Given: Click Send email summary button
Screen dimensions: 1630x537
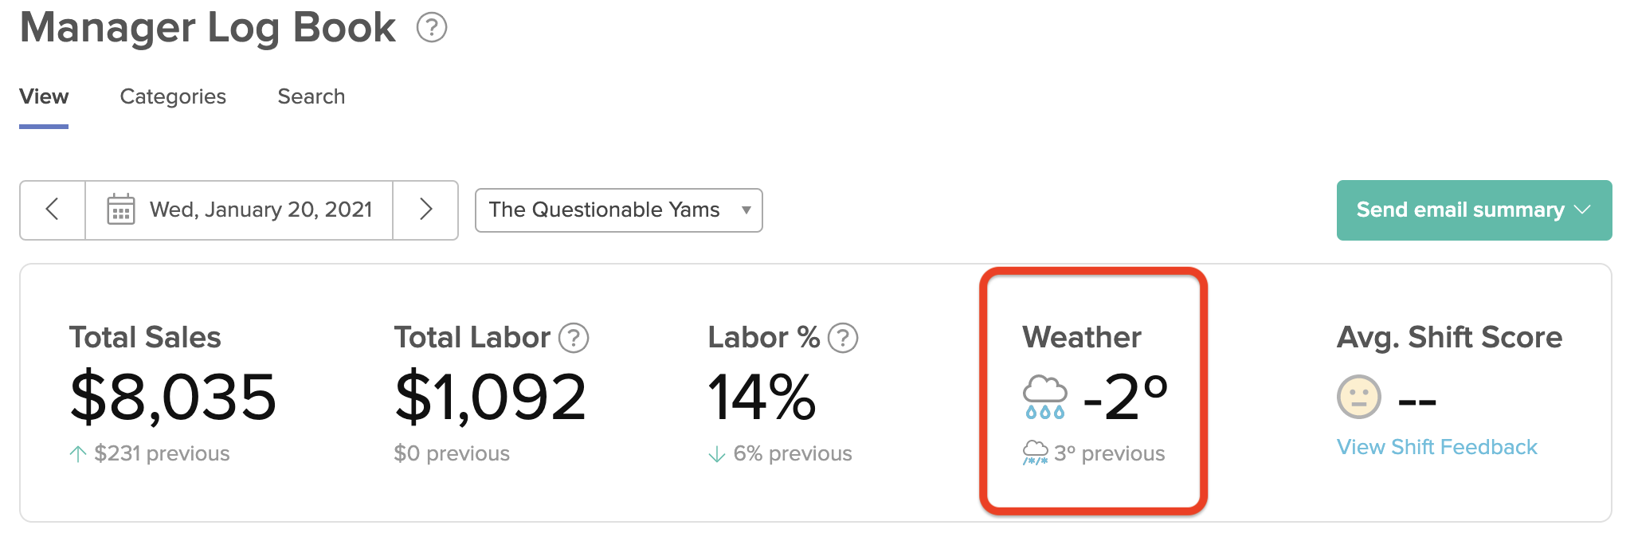Looking at the screenshot, I should pyautogui.click(x=1474, y=210).
